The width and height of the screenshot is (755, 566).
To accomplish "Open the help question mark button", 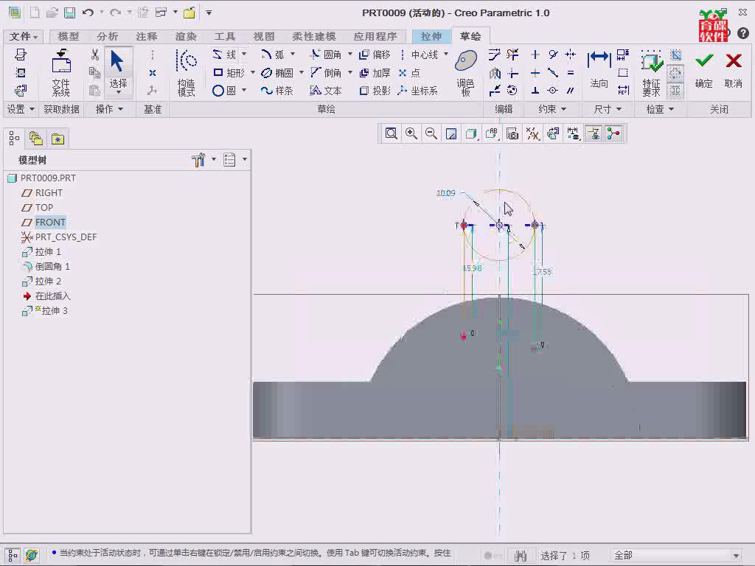I will tap(743, 33).
